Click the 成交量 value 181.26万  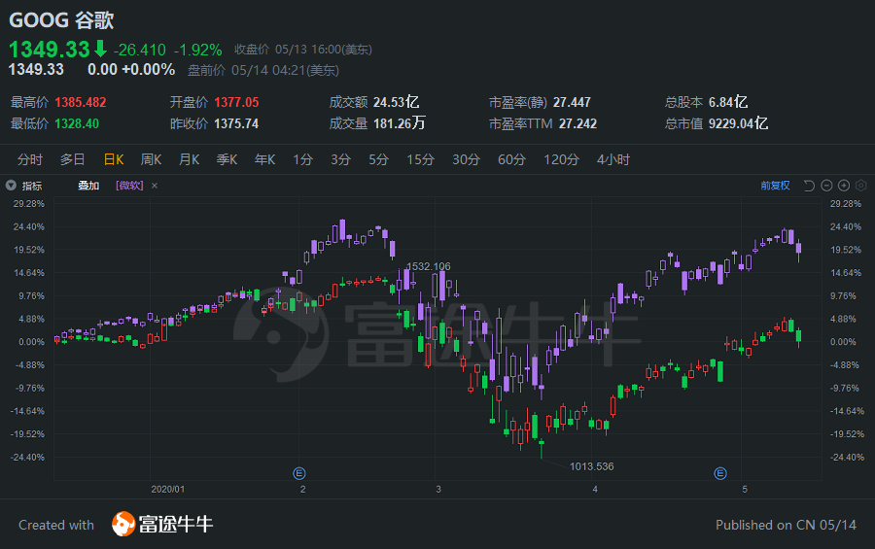[400, 123]
